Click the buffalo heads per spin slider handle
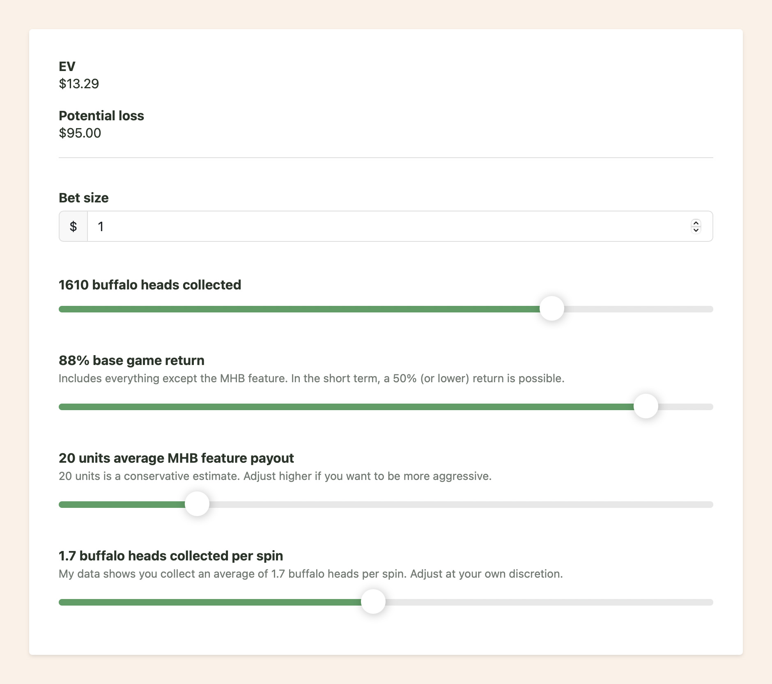Image resolution: width=772 pixels, height=684 pixels. pos(373,601)
